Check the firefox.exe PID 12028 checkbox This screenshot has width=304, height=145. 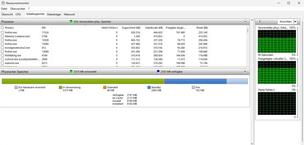[2, 40]
